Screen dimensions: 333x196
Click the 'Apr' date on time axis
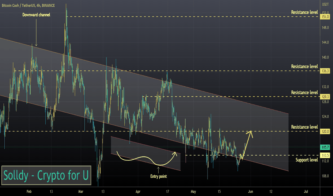point(138,192)
